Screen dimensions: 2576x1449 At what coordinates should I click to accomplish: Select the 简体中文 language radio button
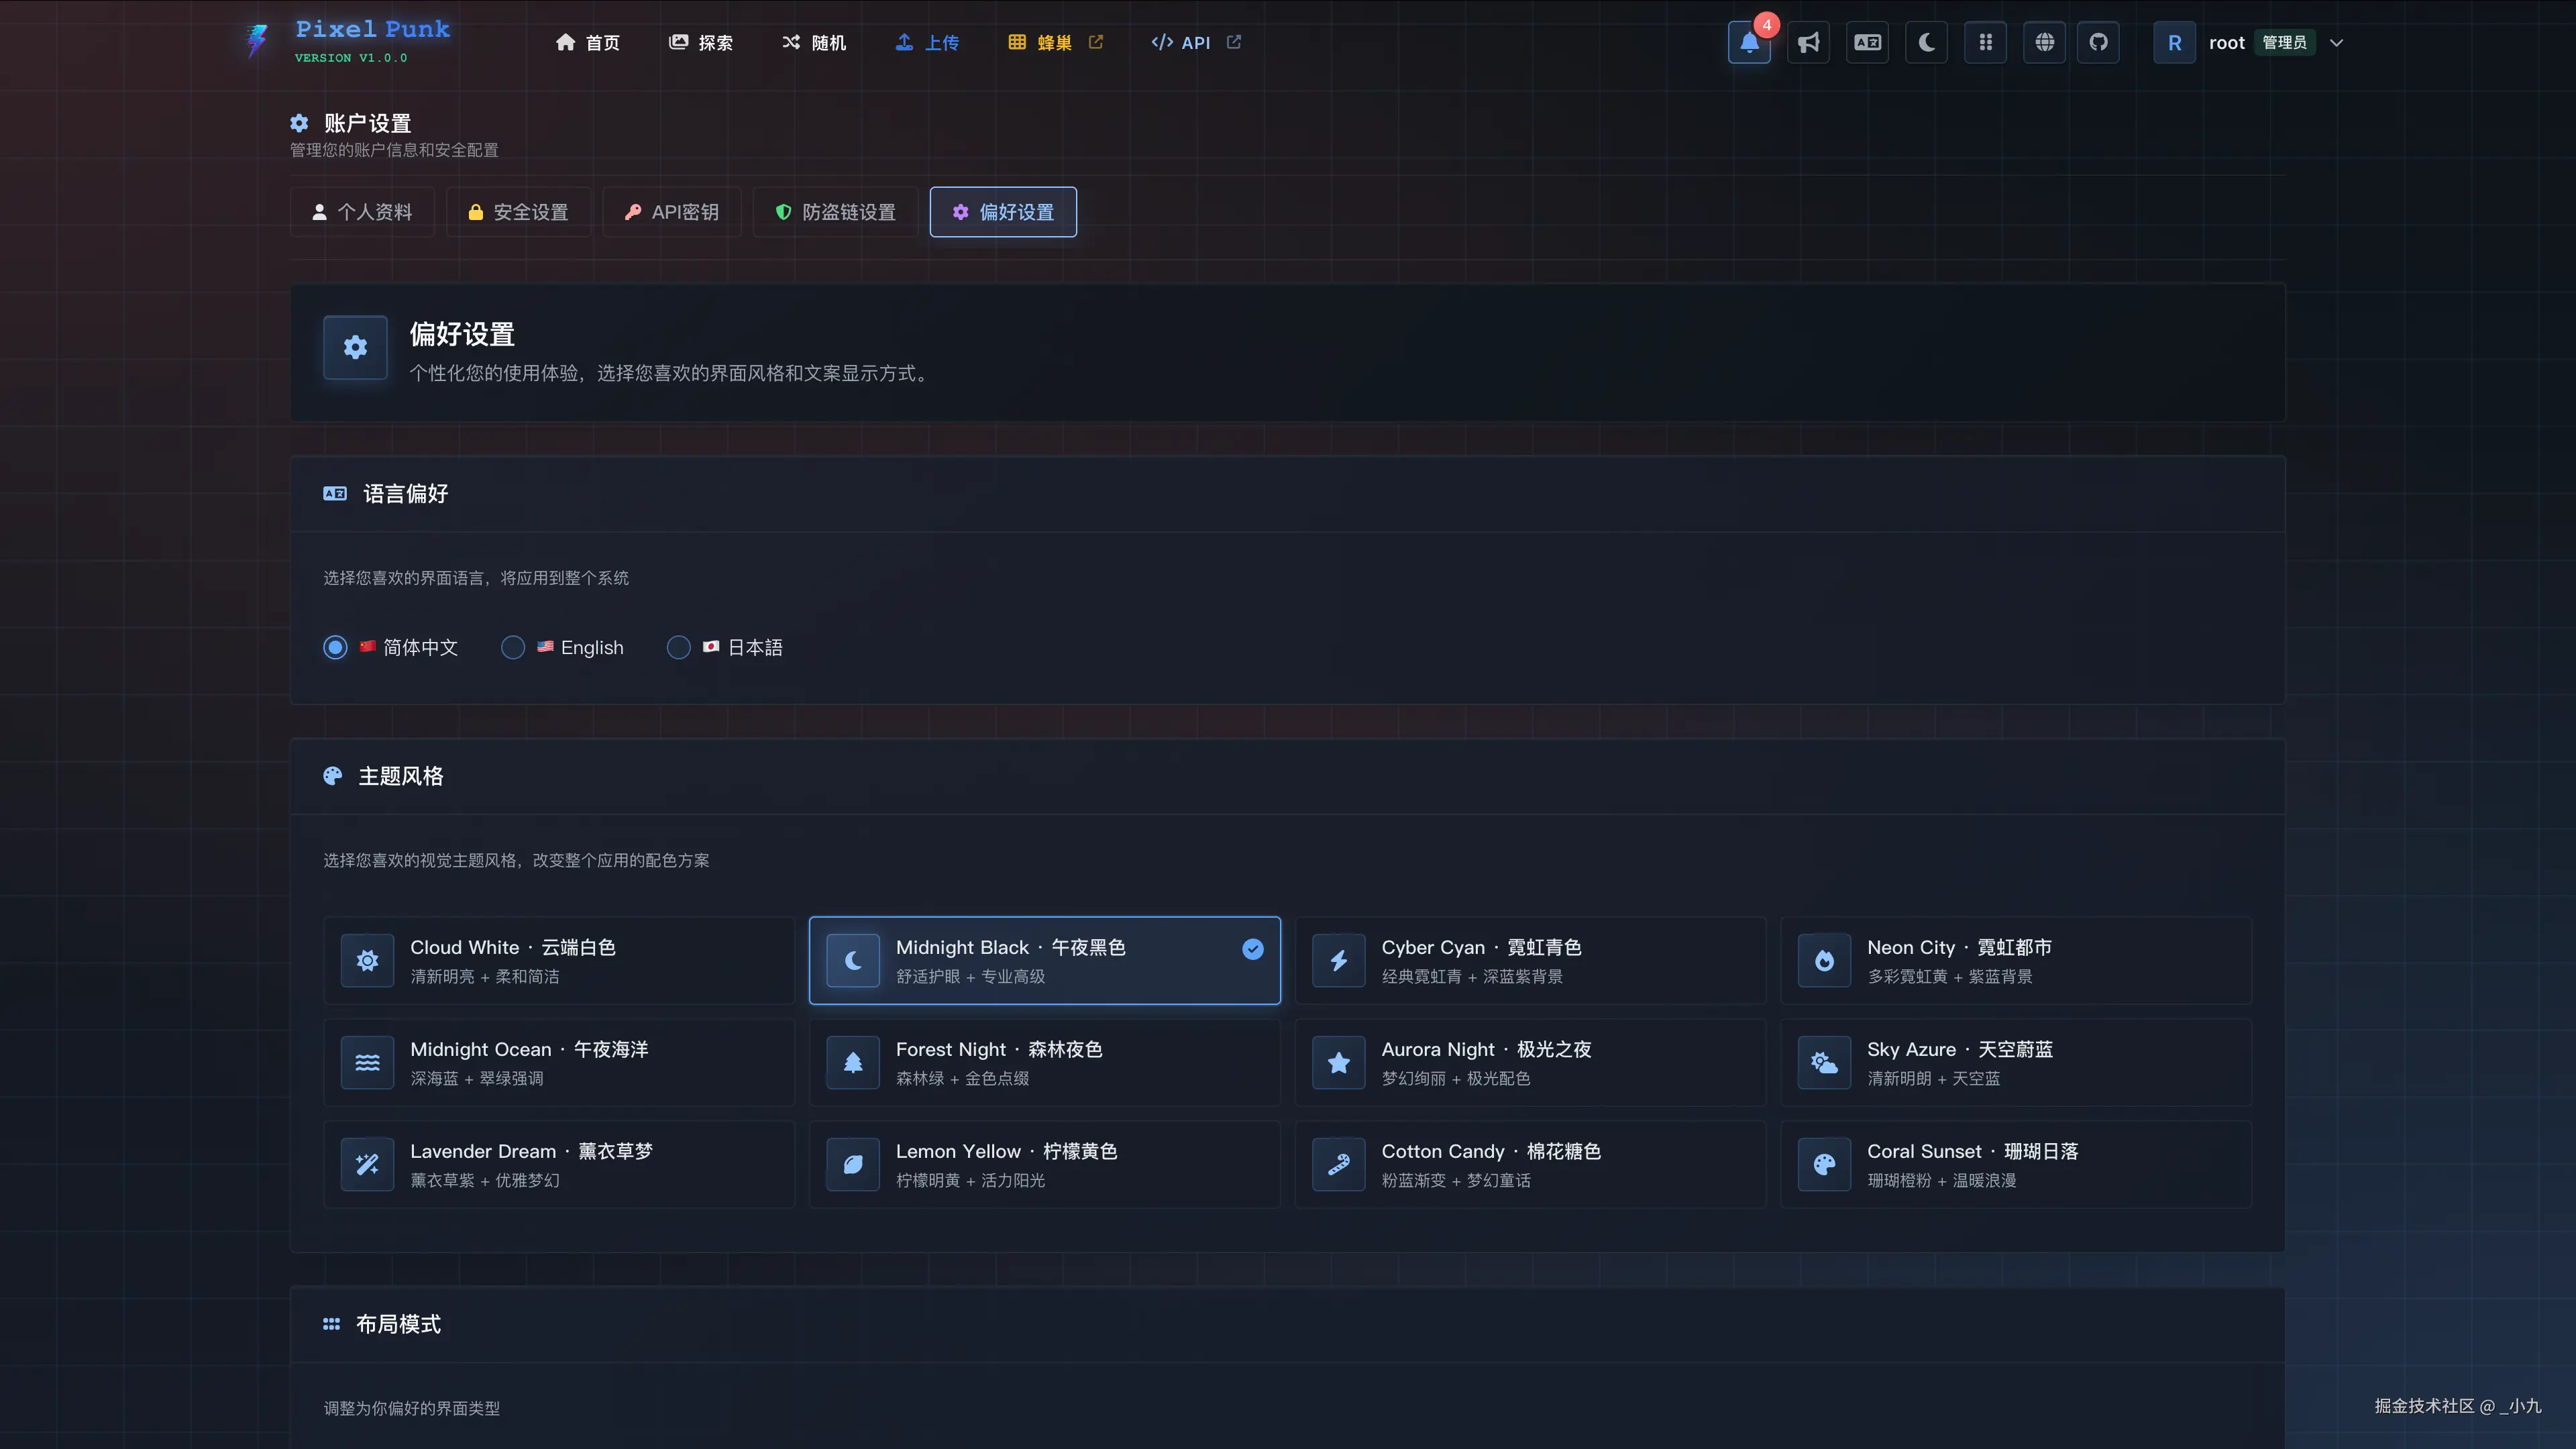tap(335, 647)
